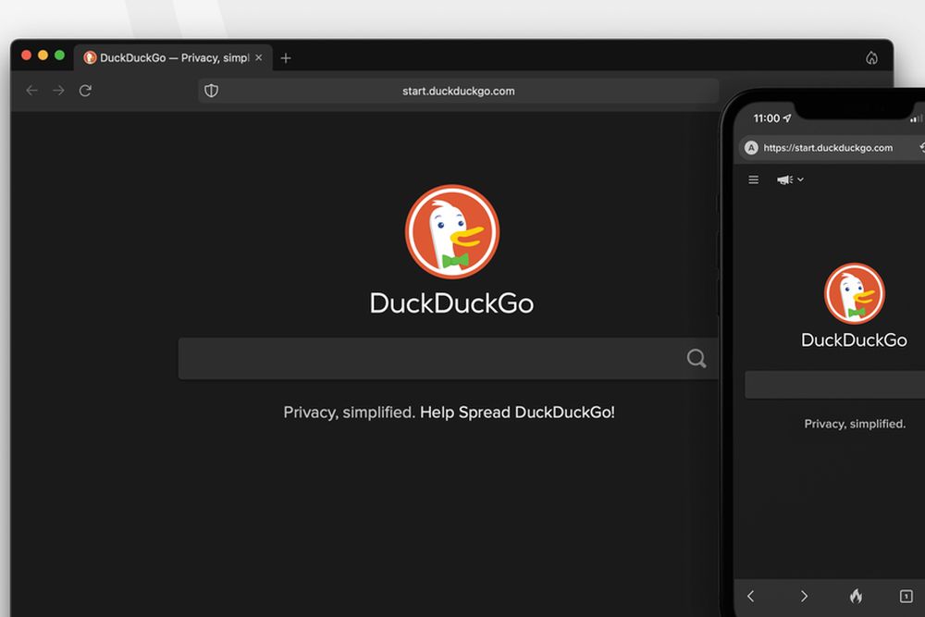Click the desktop address bar start.duckduckgo.com
This screenshot has width=925, height=617.
(x=458, y=91)
